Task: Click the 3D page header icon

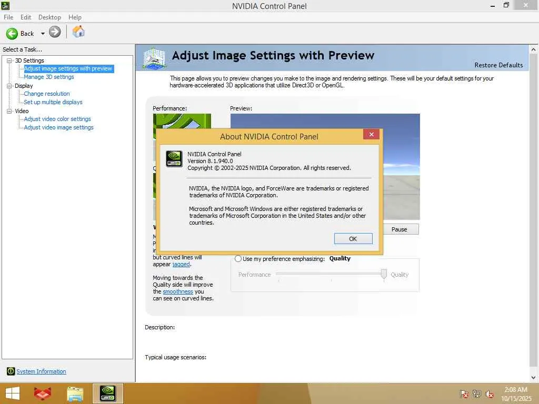Action: [154, 58]
